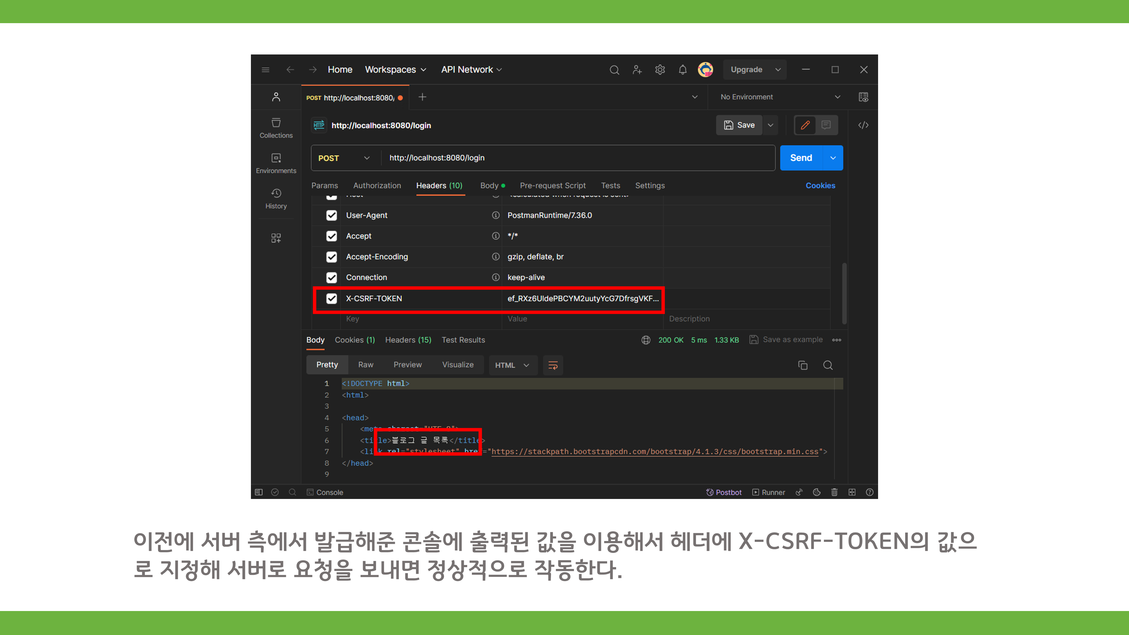
Task: Click the headers table vertical scrollbar
Action: click(844, 294)
